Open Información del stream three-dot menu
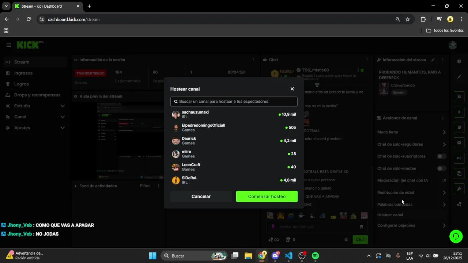The image size is (468, 263). (443, 60)
